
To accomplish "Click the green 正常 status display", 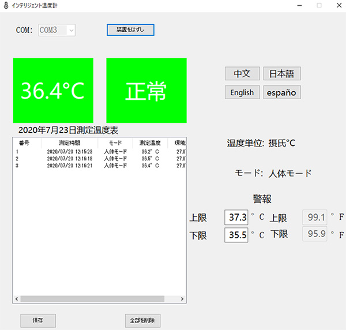I will 146,91.
